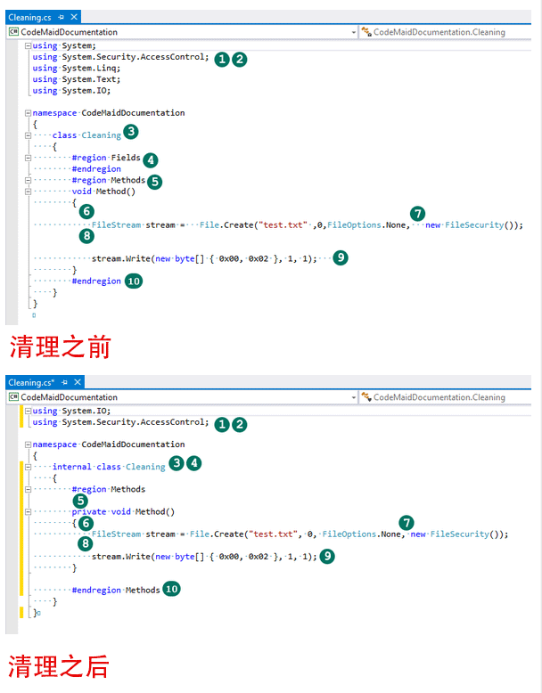Collapse namespace block in Cleaning.cs* editor

coord(28,444)
